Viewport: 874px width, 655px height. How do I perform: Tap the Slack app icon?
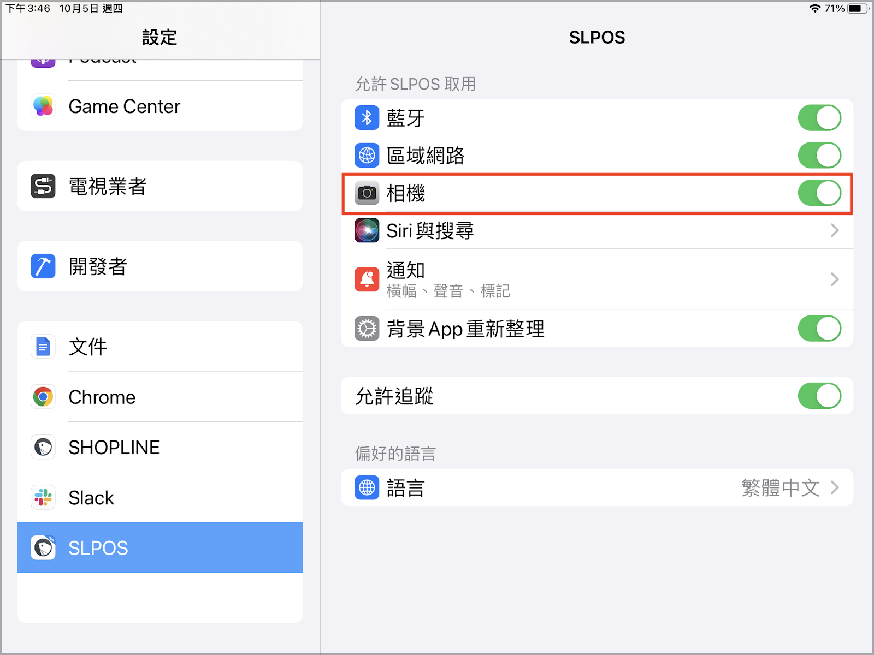point(43,497)
